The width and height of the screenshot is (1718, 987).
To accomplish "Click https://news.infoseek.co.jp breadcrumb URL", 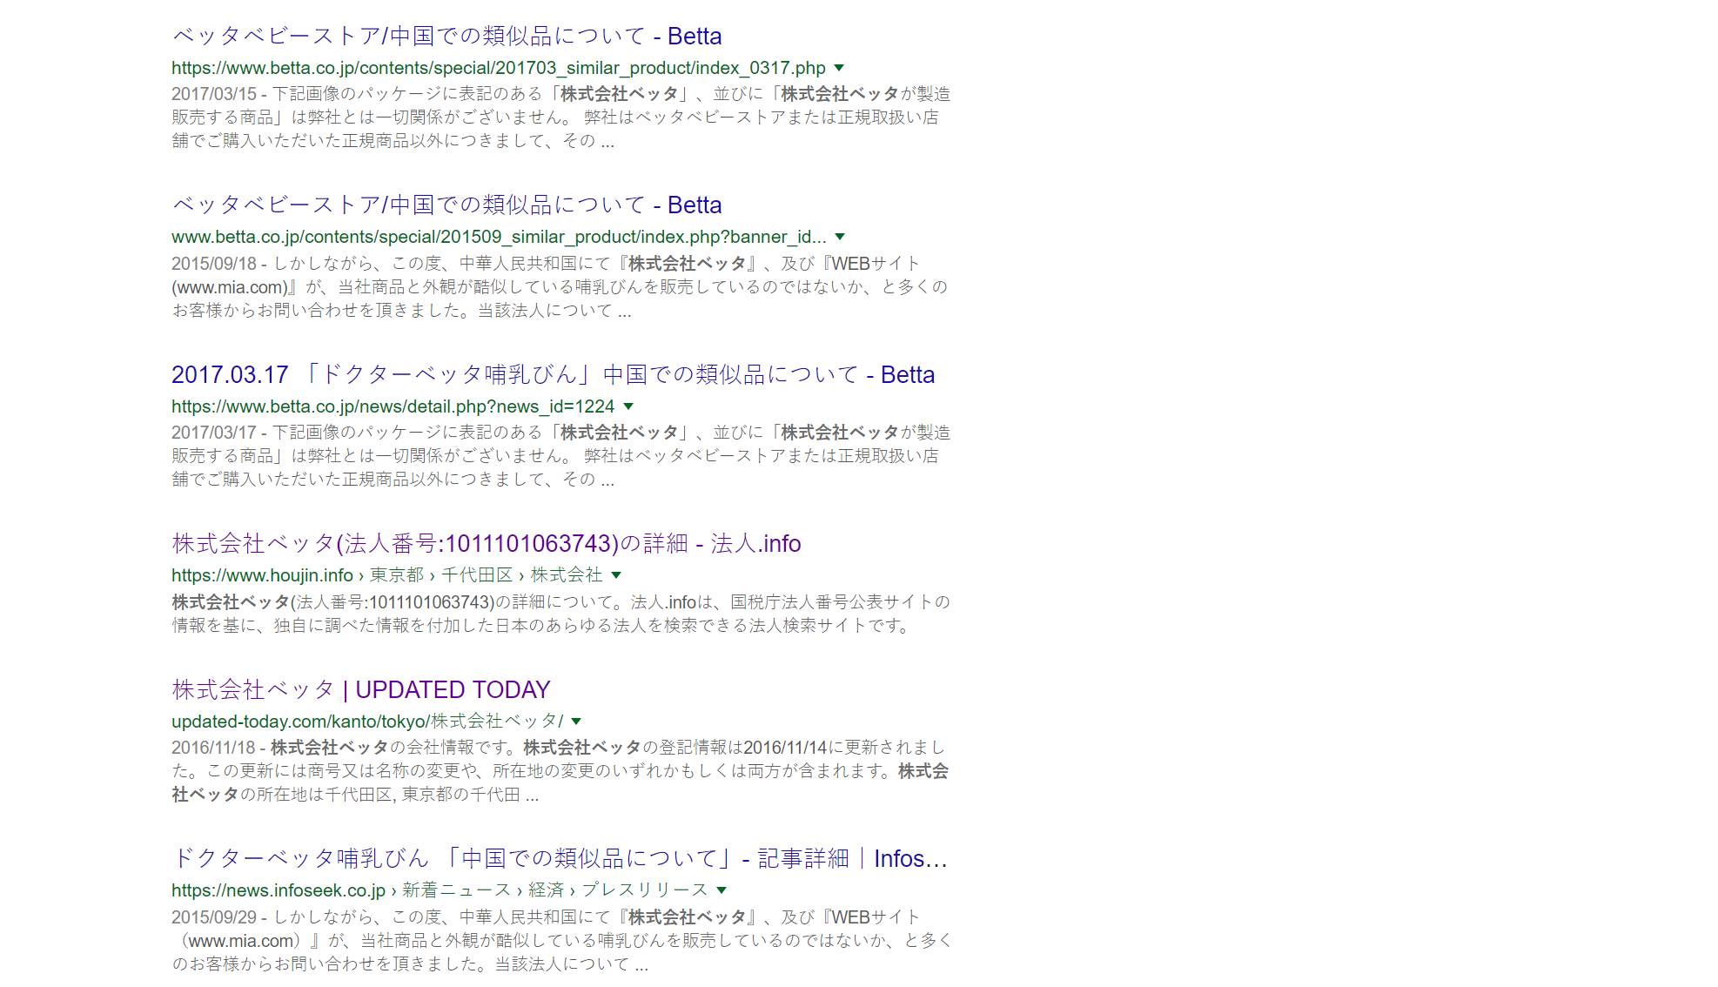I will [278, 890].
